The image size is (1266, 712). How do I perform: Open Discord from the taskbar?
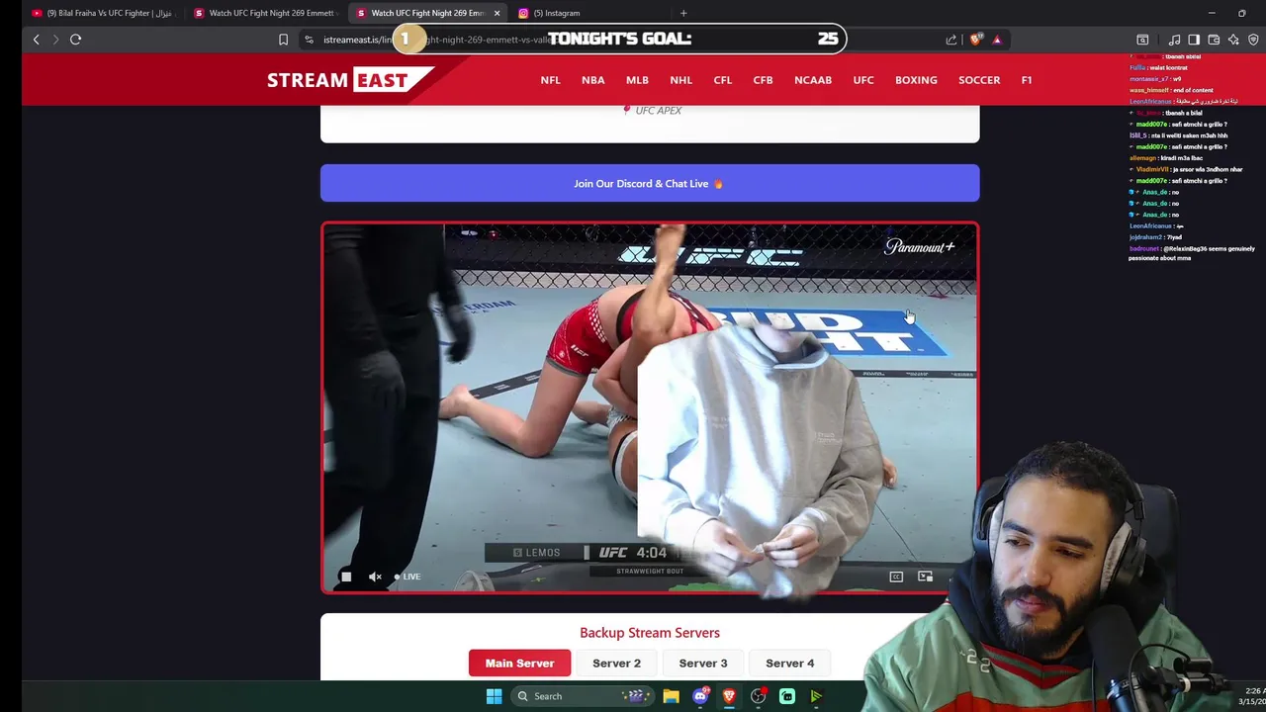tap(700, 696)
